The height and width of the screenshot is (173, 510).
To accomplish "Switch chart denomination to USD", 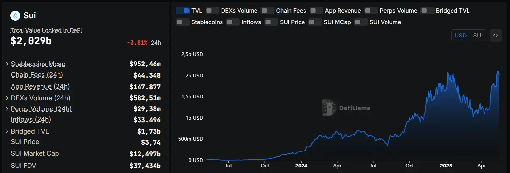I will pyautogui.click(x=461, y=36).
